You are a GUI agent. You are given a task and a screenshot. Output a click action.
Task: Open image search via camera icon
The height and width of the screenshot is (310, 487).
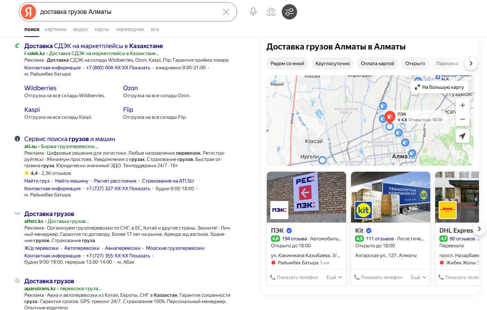271,12
